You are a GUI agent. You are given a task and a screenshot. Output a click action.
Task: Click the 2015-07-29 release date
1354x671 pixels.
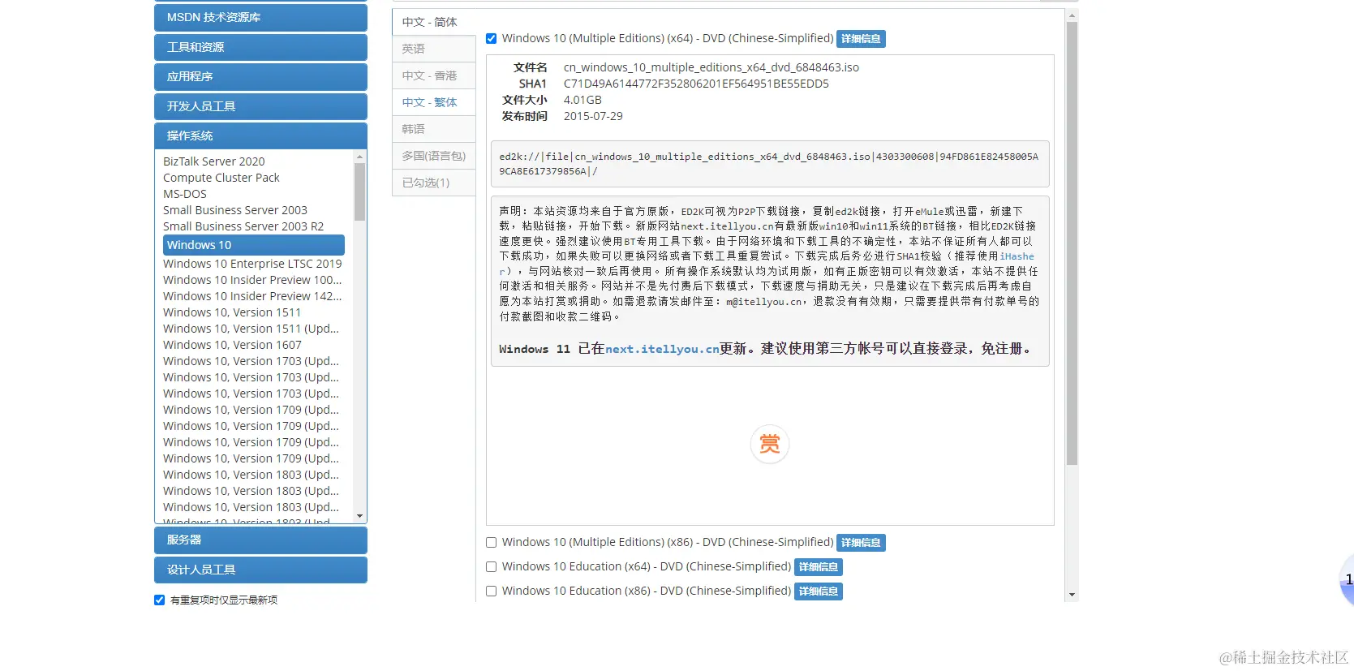click(x=593, y=116)
